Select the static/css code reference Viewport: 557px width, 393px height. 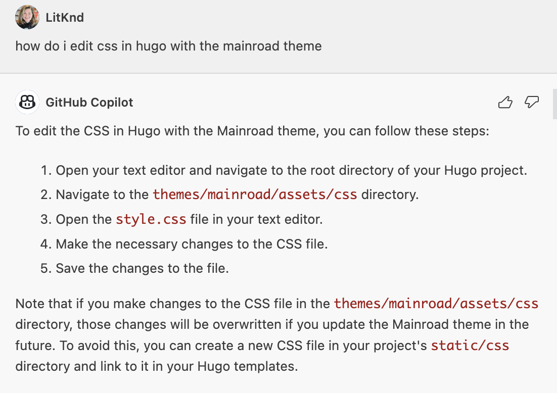(x=470, y=346)
